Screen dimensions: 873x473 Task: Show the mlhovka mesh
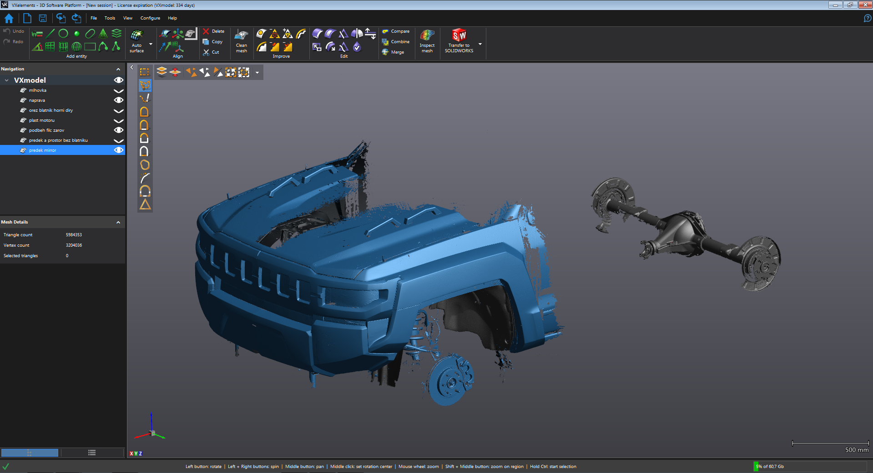[118, 90]
